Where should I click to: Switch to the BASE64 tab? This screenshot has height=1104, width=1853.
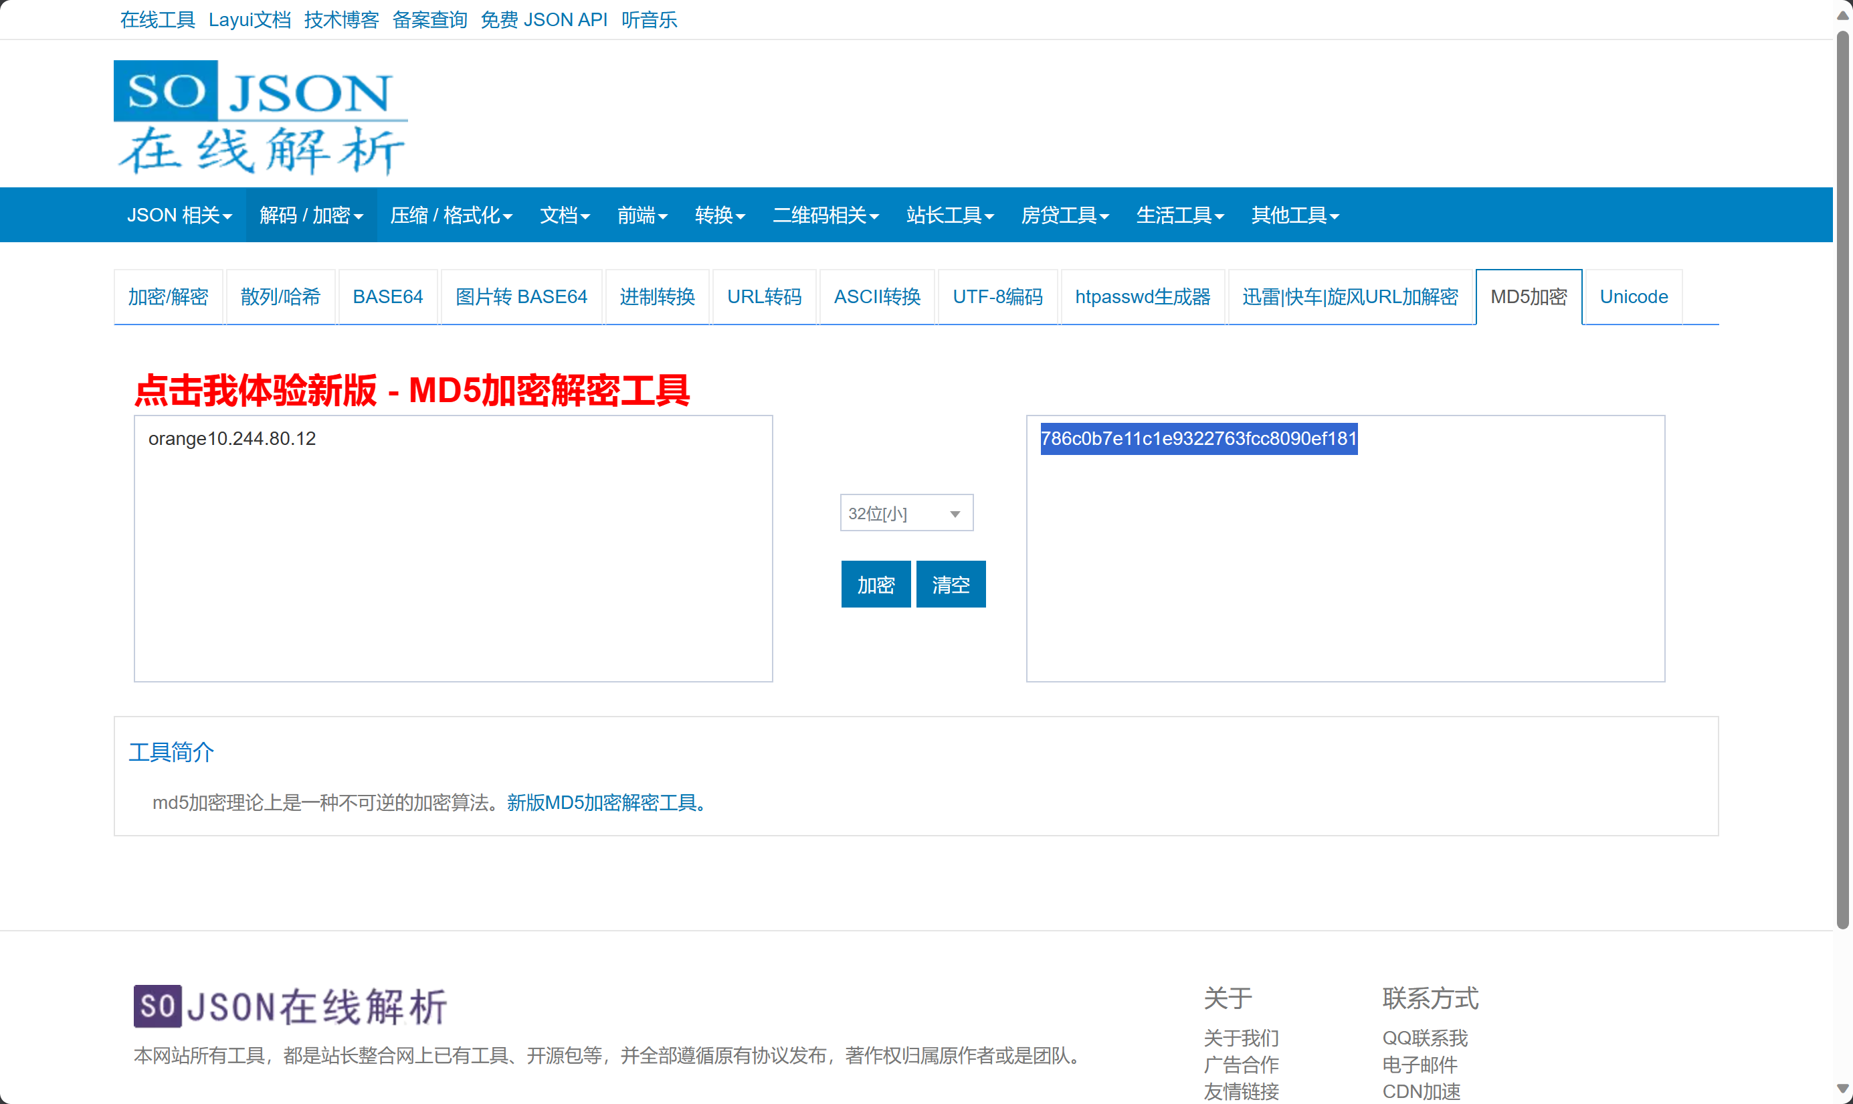click(387, 297)
